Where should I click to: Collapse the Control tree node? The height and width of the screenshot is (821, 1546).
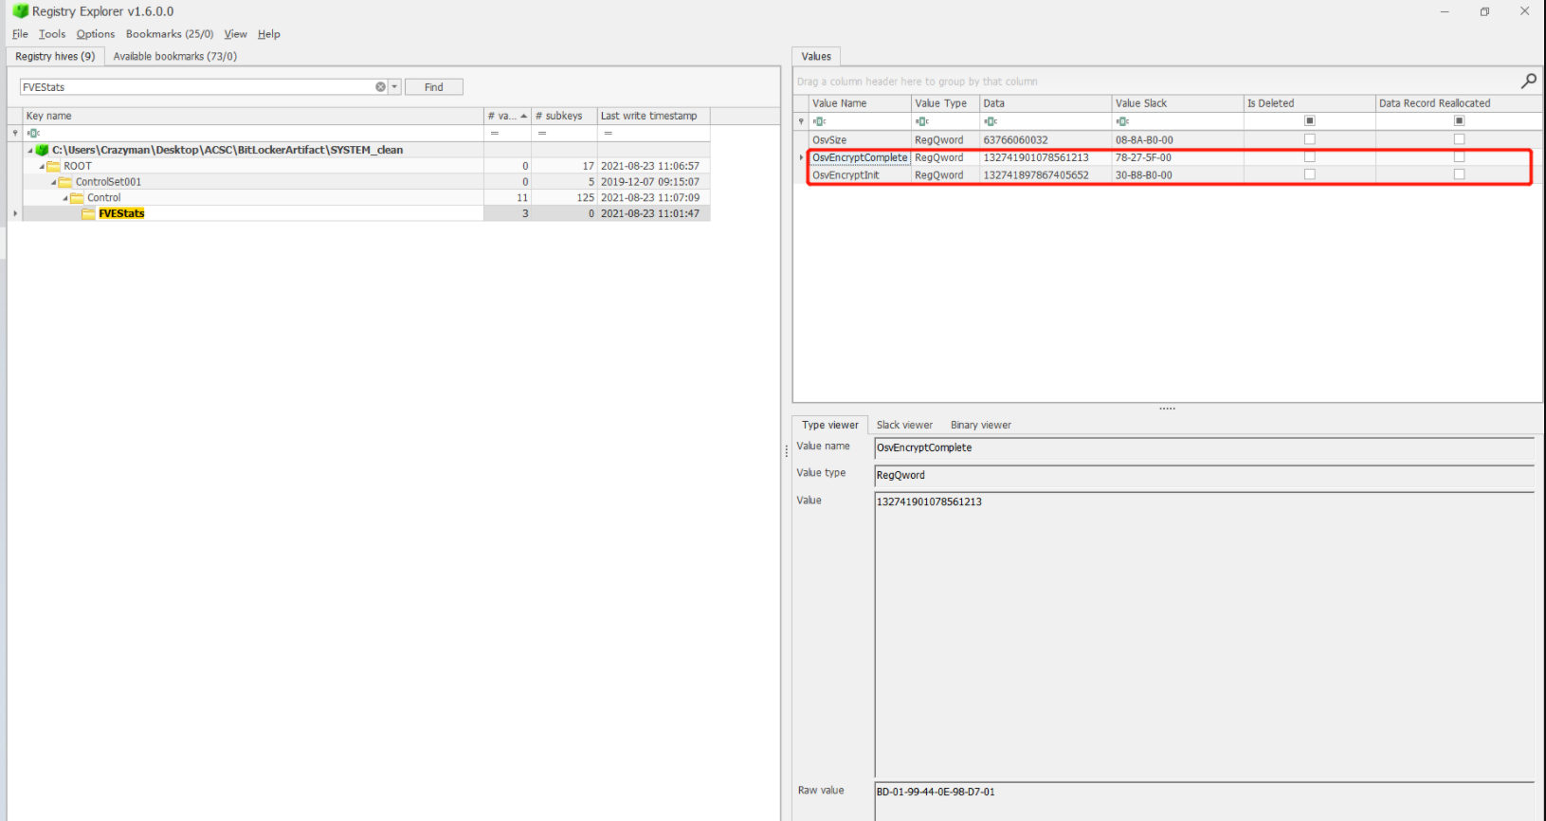tap(64, 198)
